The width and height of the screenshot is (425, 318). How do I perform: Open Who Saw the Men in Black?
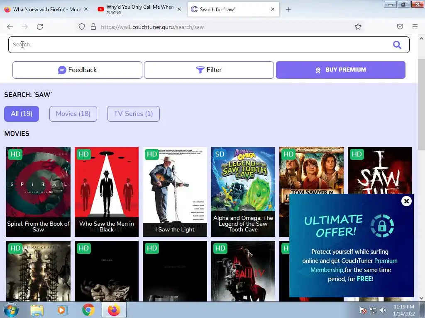click(107, 192)
